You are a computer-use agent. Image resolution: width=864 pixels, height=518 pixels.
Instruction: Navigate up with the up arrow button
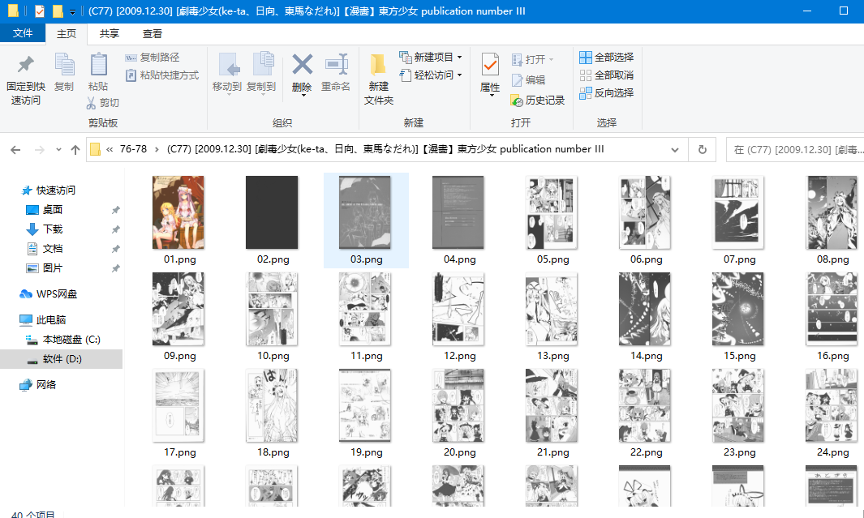coord(75,150)
